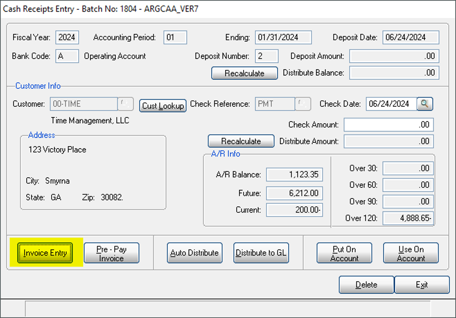Recalculate the check distribute amount

[x=241, y=141]
